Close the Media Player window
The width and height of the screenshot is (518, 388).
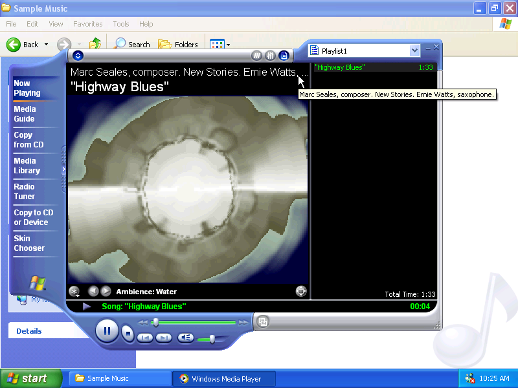[436, 47]
